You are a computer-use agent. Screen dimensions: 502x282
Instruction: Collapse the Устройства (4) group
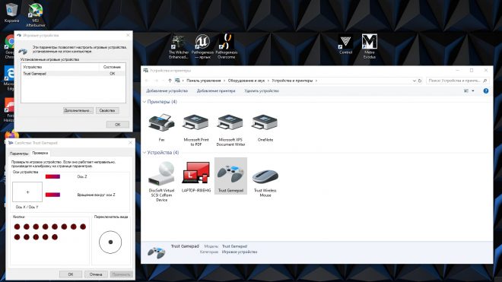(x=145, y=153)
